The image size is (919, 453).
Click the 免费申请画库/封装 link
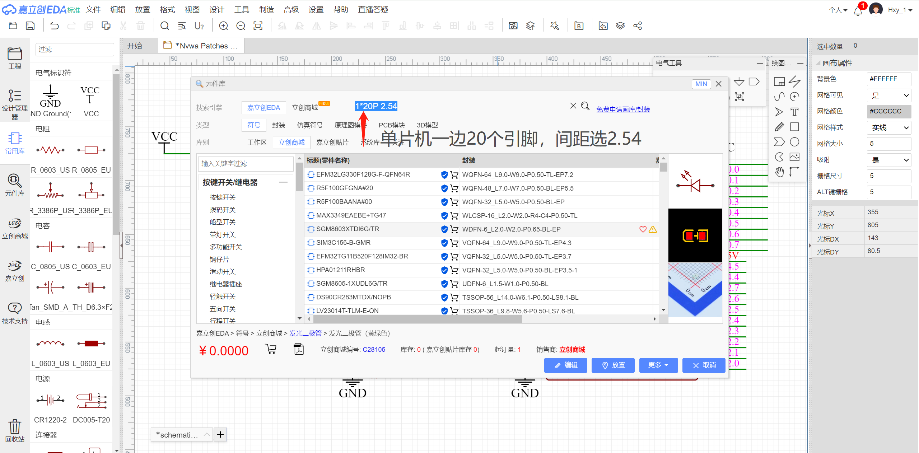tap(623, 109)
